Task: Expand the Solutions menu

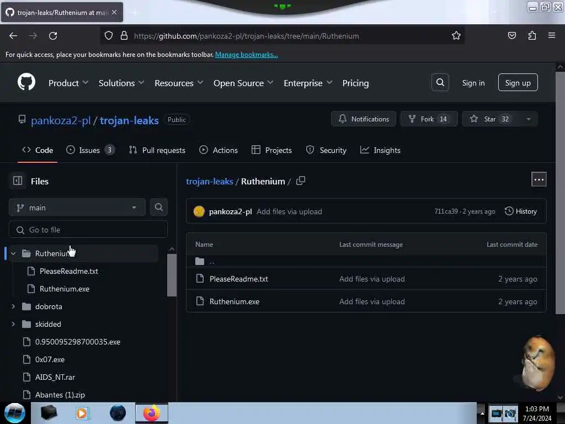Action: coord(121,83)
